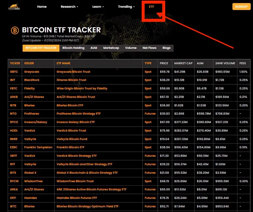Switch to the Volume tab

[x=131, y=48]
